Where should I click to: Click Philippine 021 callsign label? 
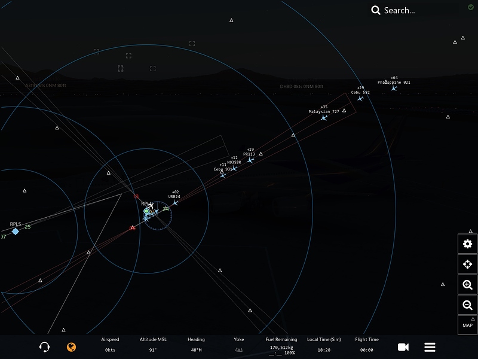pos(394,82)
